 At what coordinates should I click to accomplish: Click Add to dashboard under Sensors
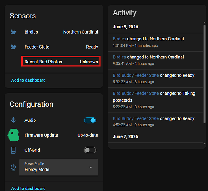[28, 80]
